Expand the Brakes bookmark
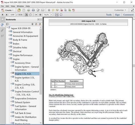135x125 pixels. click(9, 43)
